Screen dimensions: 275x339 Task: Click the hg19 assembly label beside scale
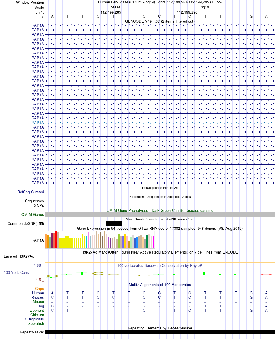click(205, 7)
